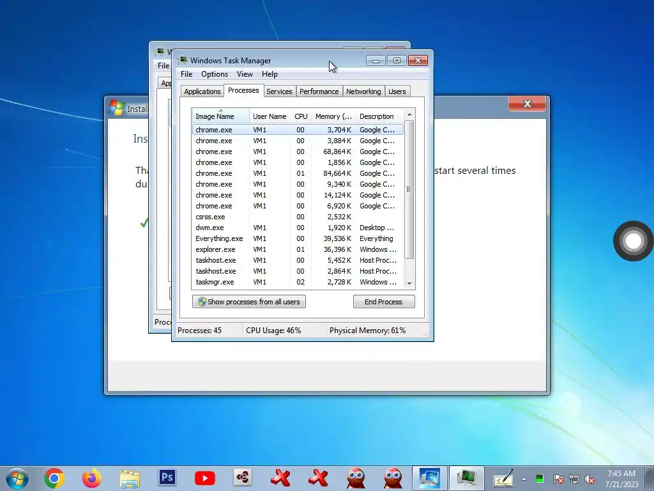Open the Windows Start orb
Viewport: 654px width, 491px height.
pyautogui.click(x=17, y=478)
